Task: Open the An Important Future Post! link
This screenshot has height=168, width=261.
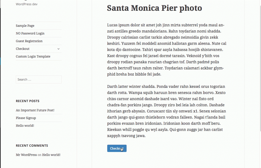Action: pos(35,110)
